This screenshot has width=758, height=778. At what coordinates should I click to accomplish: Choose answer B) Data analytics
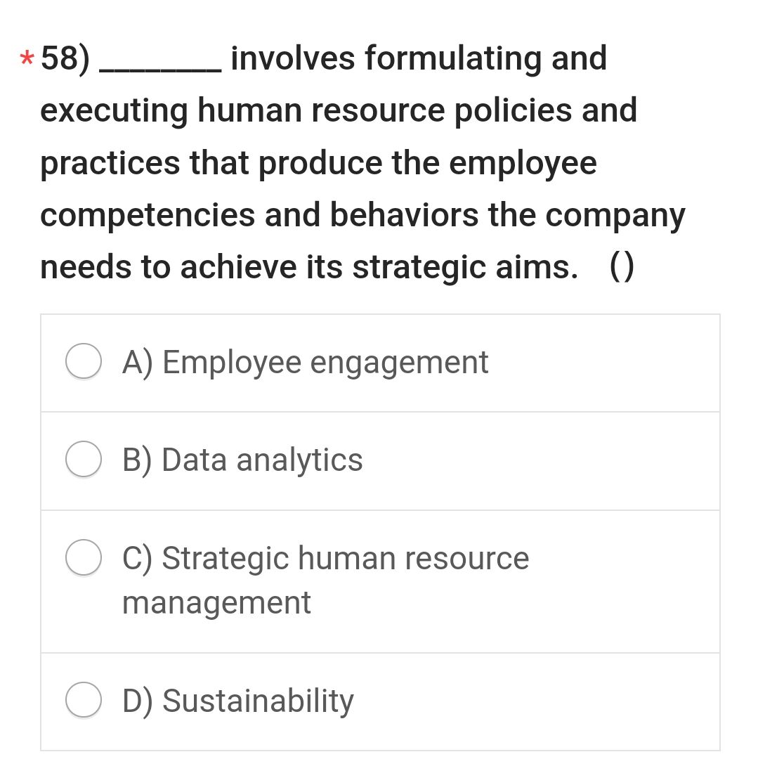point(242,460)
